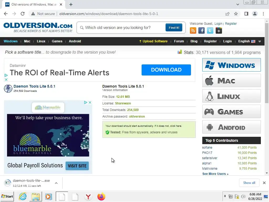Open contributor PKO17's profile

pos(207,153)
